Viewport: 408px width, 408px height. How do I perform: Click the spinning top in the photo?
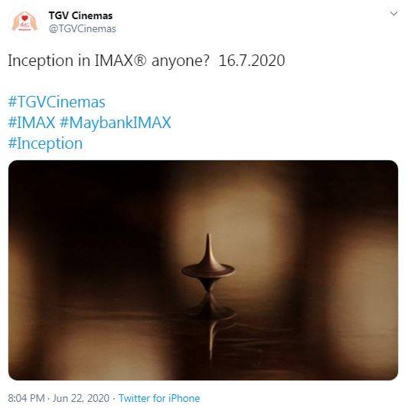208,263
